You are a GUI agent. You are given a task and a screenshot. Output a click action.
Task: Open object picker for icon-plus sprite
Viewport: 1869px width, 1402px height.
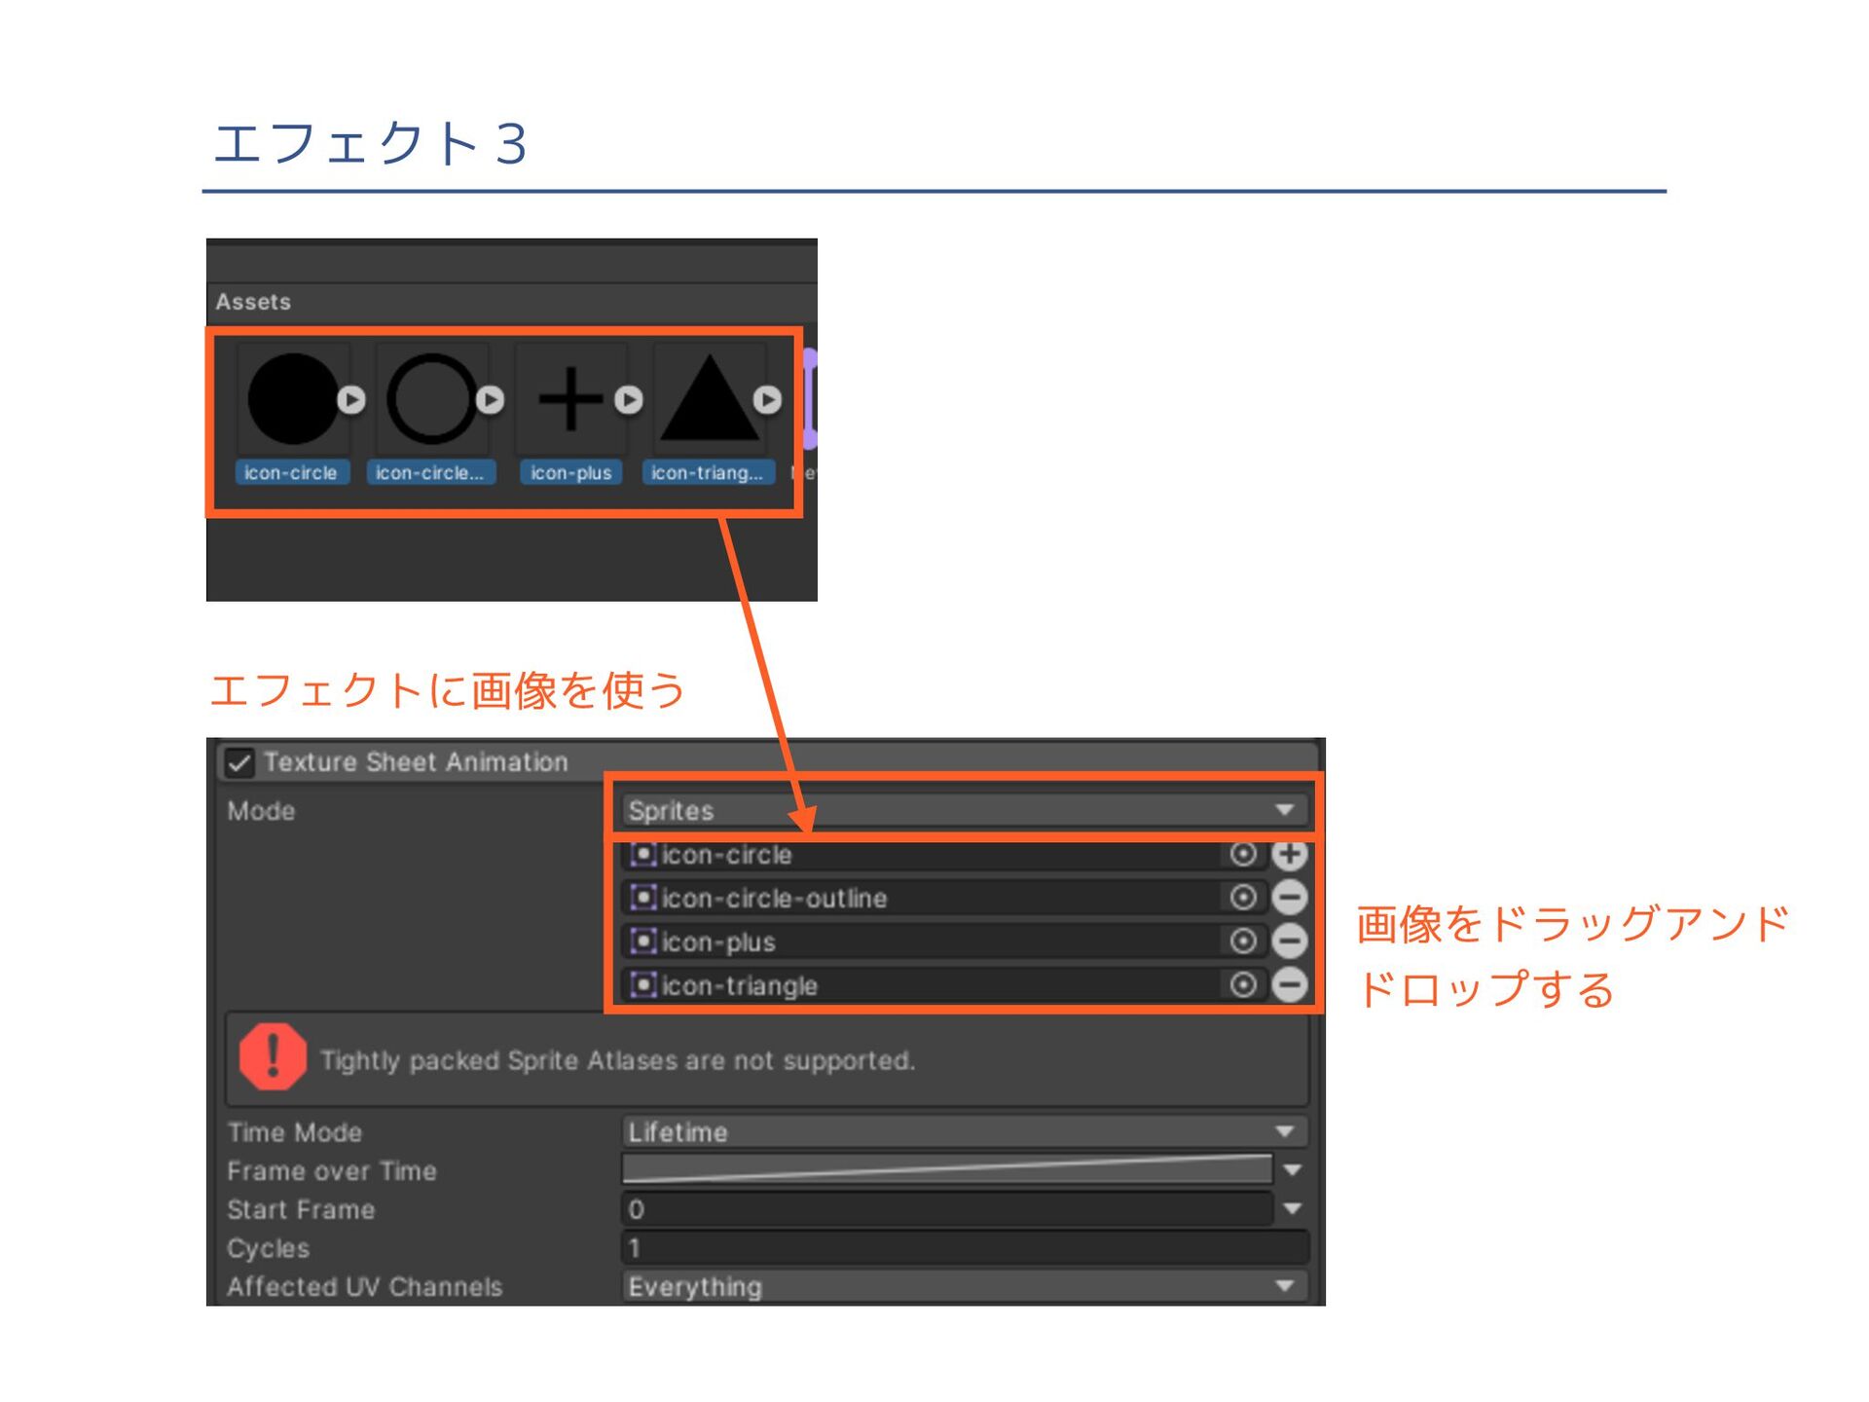(1242, 941)
